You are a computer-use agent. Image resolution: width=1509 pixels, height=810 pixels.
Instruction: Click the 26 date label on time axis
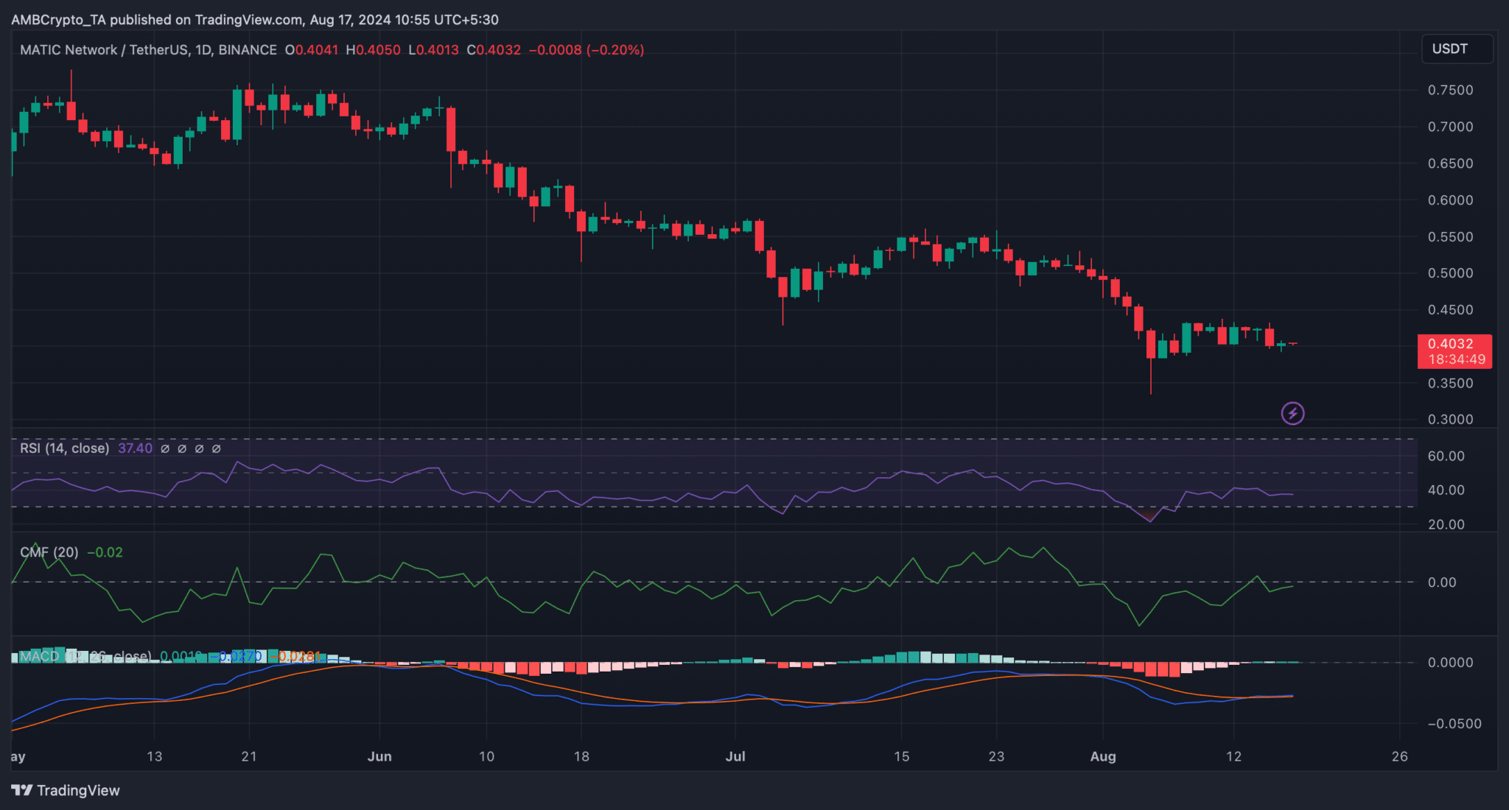(x=1400, y=756)
